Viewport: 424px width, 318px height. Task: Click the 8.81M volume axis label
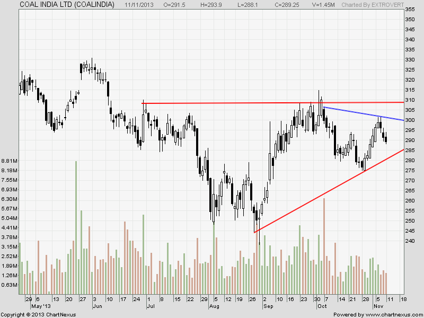click(10, 161)
